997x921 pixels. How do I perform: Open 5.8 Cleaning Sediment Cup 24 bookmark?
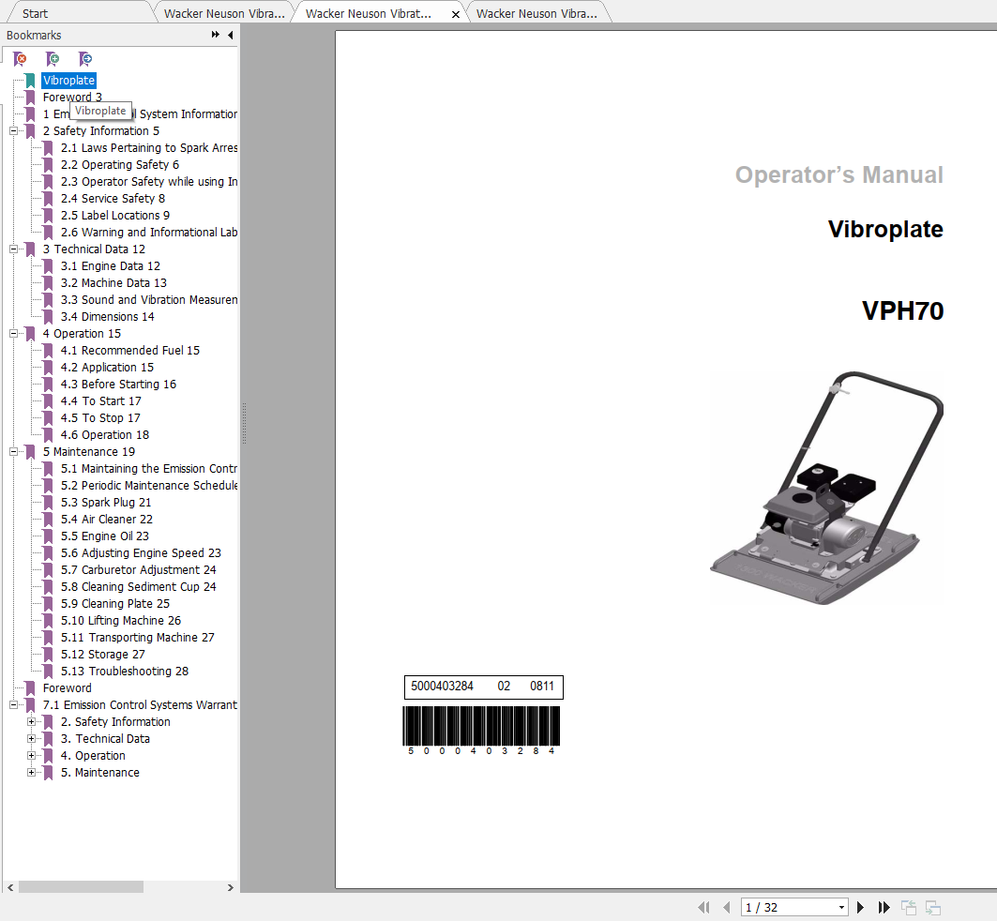pyautogui.click(x=138, y=587)
